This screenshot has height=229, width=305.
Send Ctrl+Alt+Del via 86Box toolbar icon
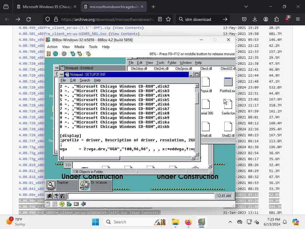pyautogui.click(x=73, y=54)
